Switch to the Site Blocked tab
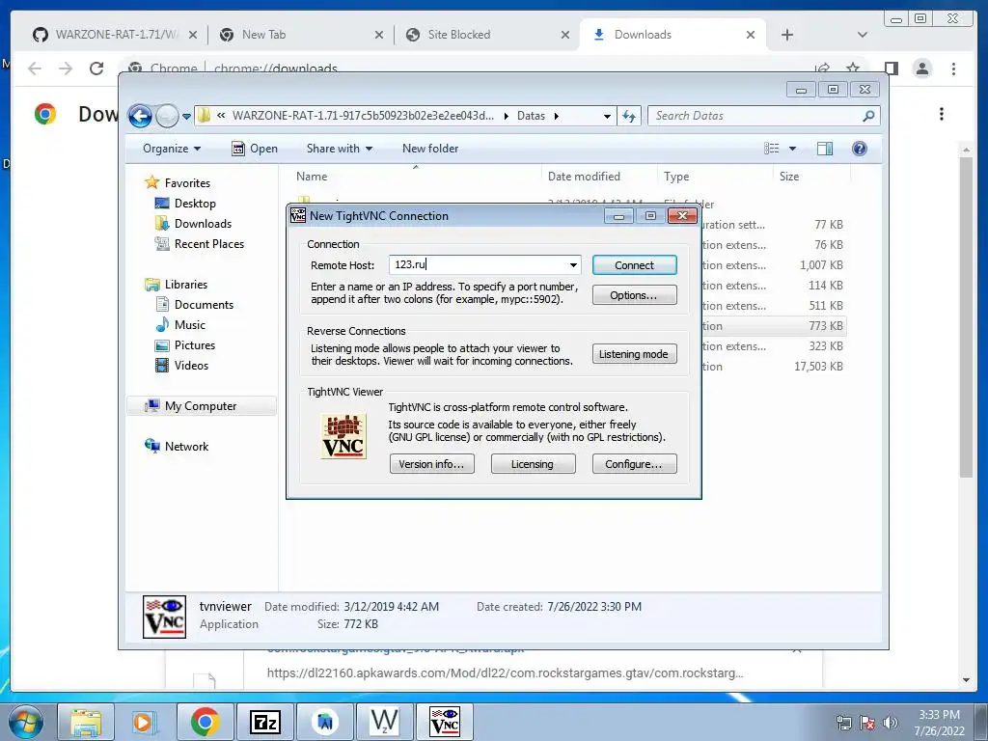Image resolution: width=988 pixels, height=741 pixels. tap(458, 35)
